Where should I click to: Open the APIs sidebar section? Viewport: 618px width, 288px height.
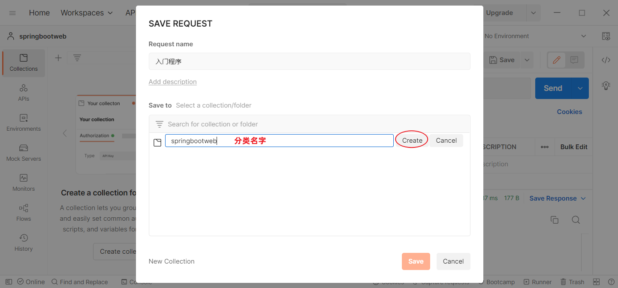pos(24,93)
